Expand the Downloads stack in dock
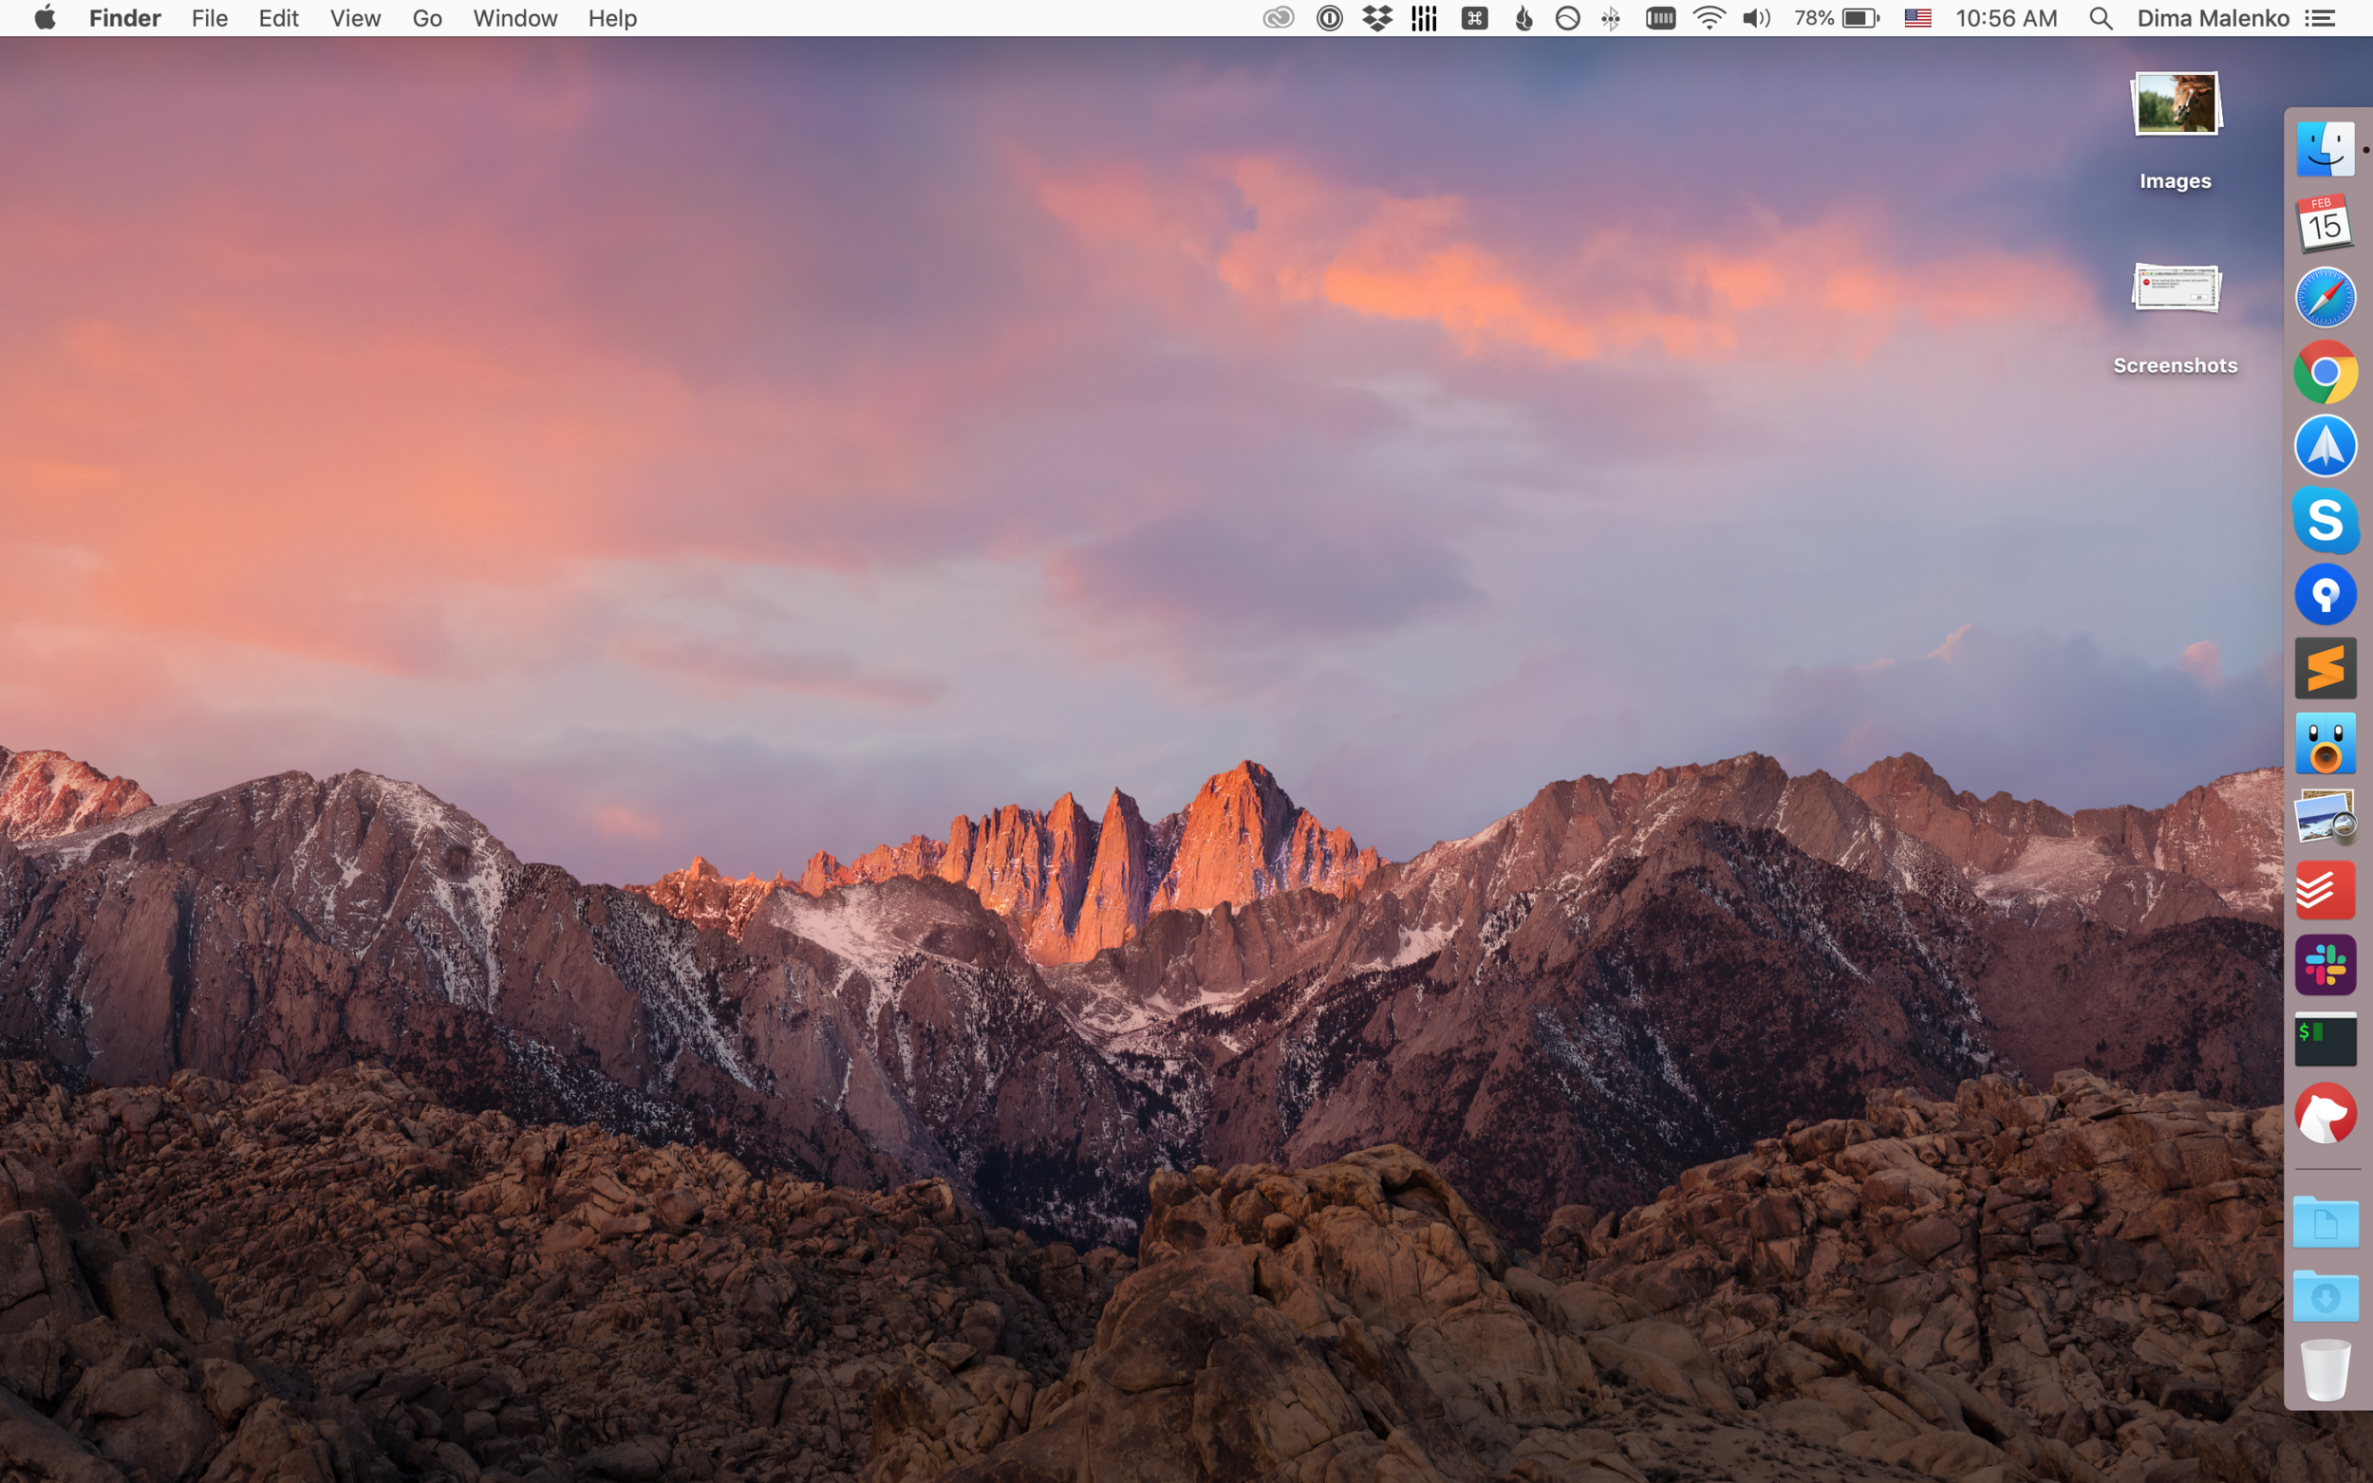The width and height of the screenshot is (2373, 1483). (2325, 1297)
